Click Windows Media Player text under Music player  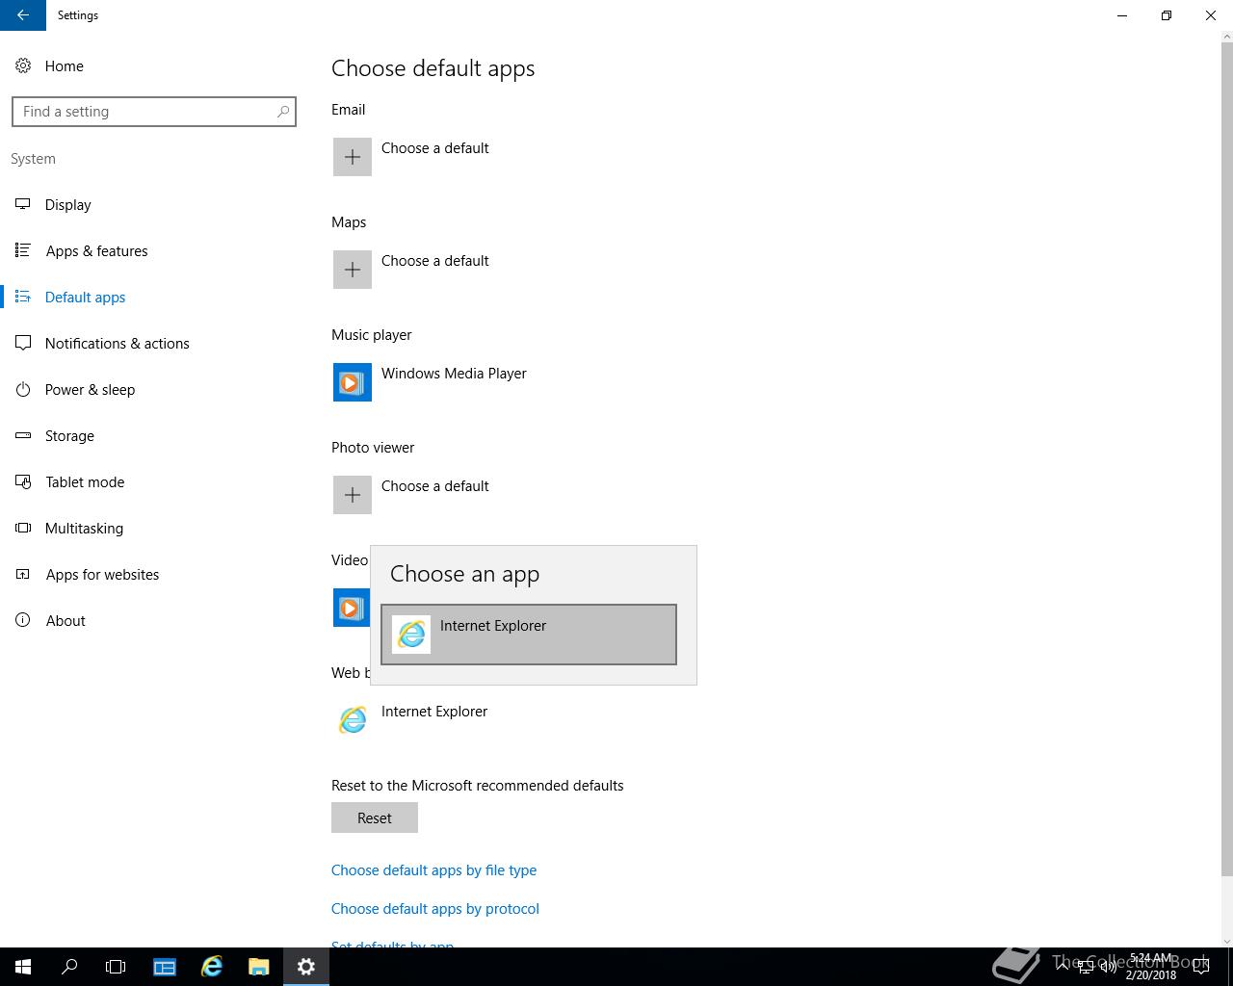pyautogui.click(x=454, y=374)
